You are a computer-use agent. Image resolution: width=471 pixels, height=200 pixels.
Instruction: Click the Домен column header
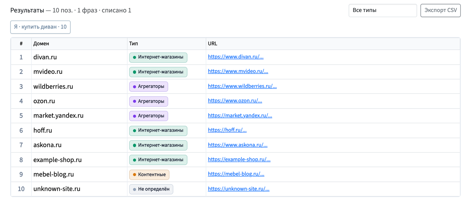pos(79,44)
